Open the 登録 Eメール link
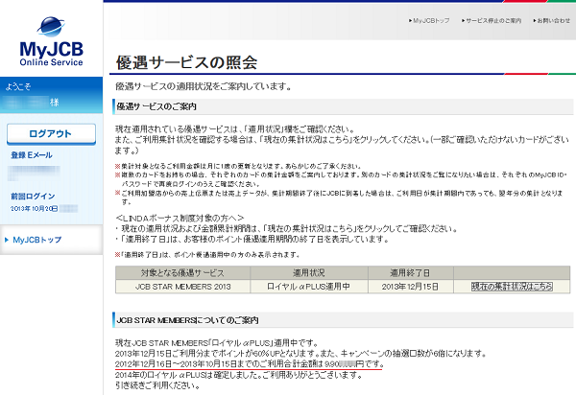Screen dimensions: 576x395 [32, 155]
